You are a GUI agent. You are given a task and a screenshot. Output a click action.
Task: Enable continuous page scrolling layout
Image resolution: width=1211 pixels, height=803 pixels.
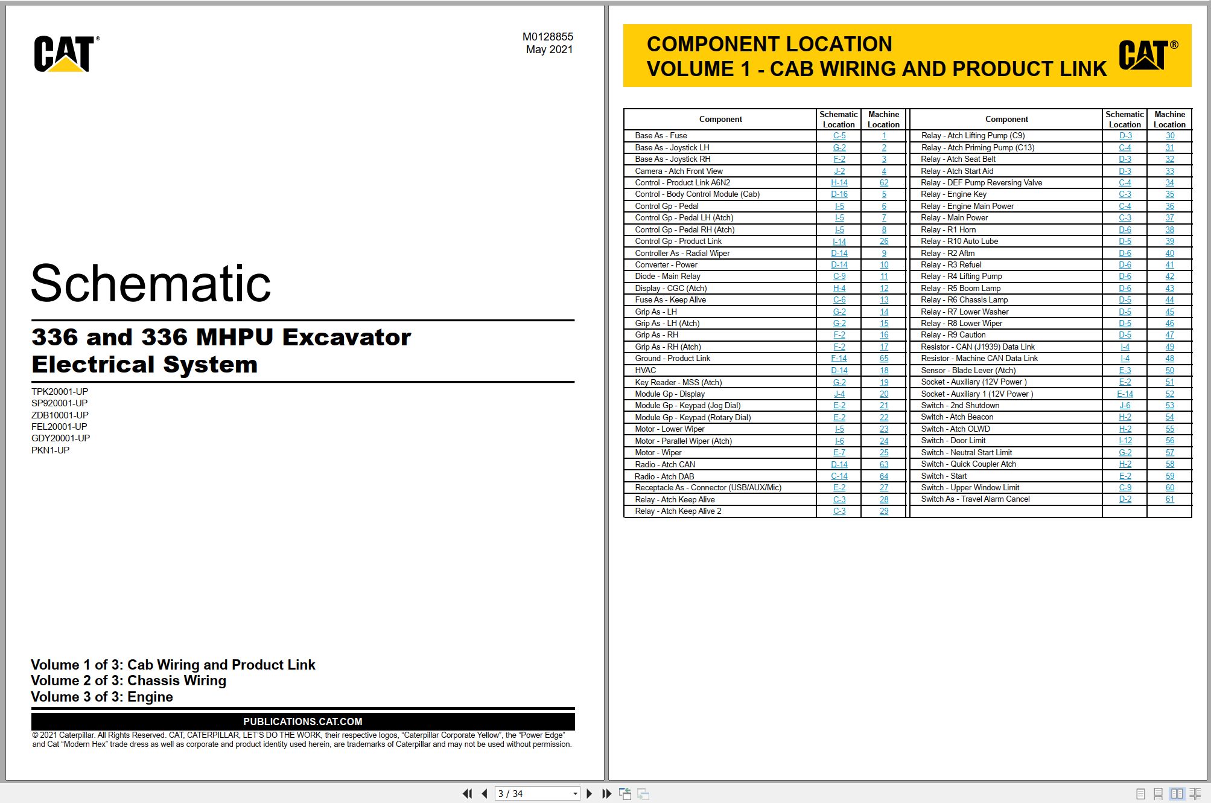(1158, 794)
